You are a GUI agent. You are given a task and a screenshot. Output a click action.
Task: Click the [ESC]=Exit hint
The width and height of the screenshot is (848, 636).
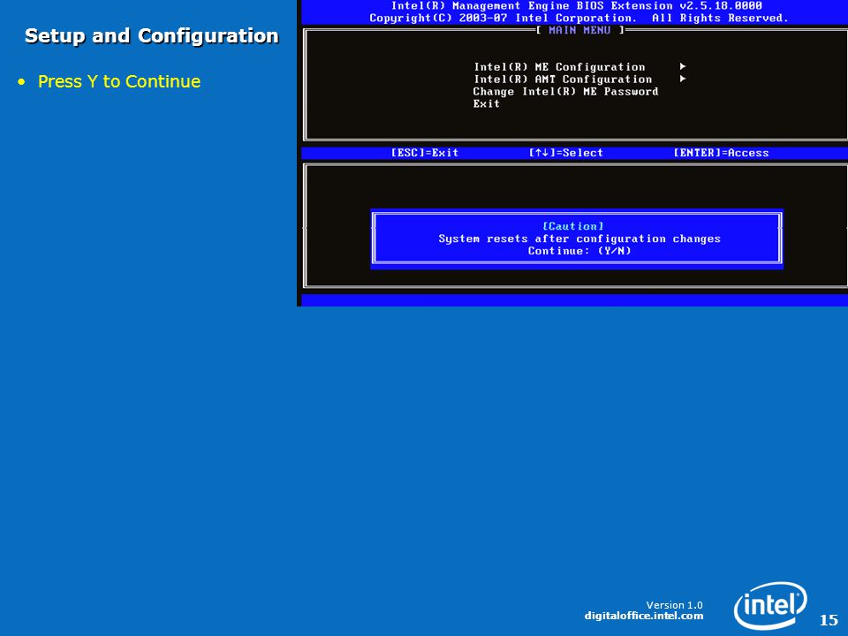point(425,153)
